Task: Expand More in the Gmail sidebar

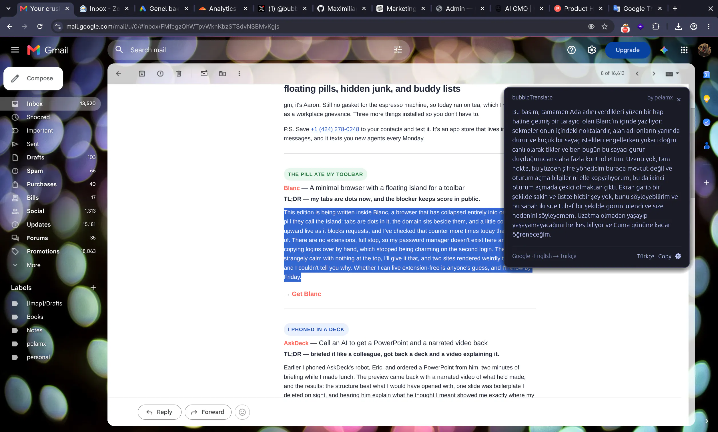Action: 33,265
